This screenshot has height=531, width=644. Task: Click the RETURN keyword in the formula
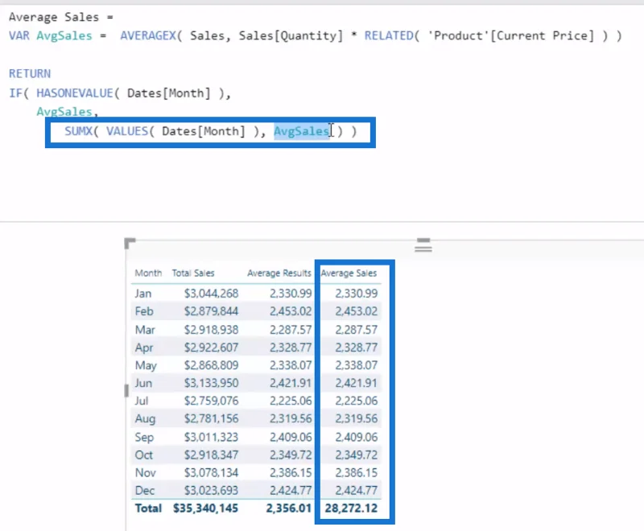[30, 74]
